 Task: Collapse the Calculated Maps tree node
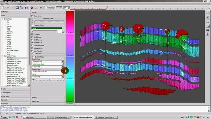click(x=2, y=56)
